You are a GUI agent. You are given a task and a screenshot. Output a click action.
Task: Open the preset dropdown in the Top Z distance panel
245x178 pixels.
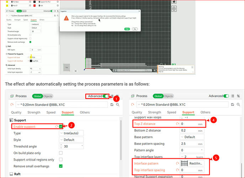click(182, 104)
